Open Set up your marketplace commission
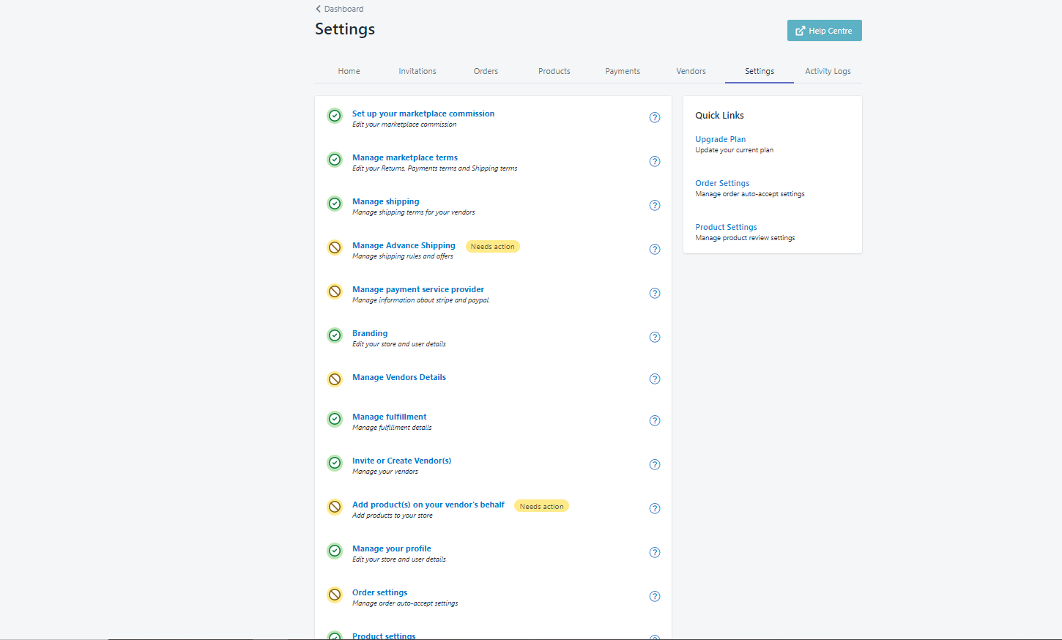This screenshot has height=640, width=1062. (423, 114)
